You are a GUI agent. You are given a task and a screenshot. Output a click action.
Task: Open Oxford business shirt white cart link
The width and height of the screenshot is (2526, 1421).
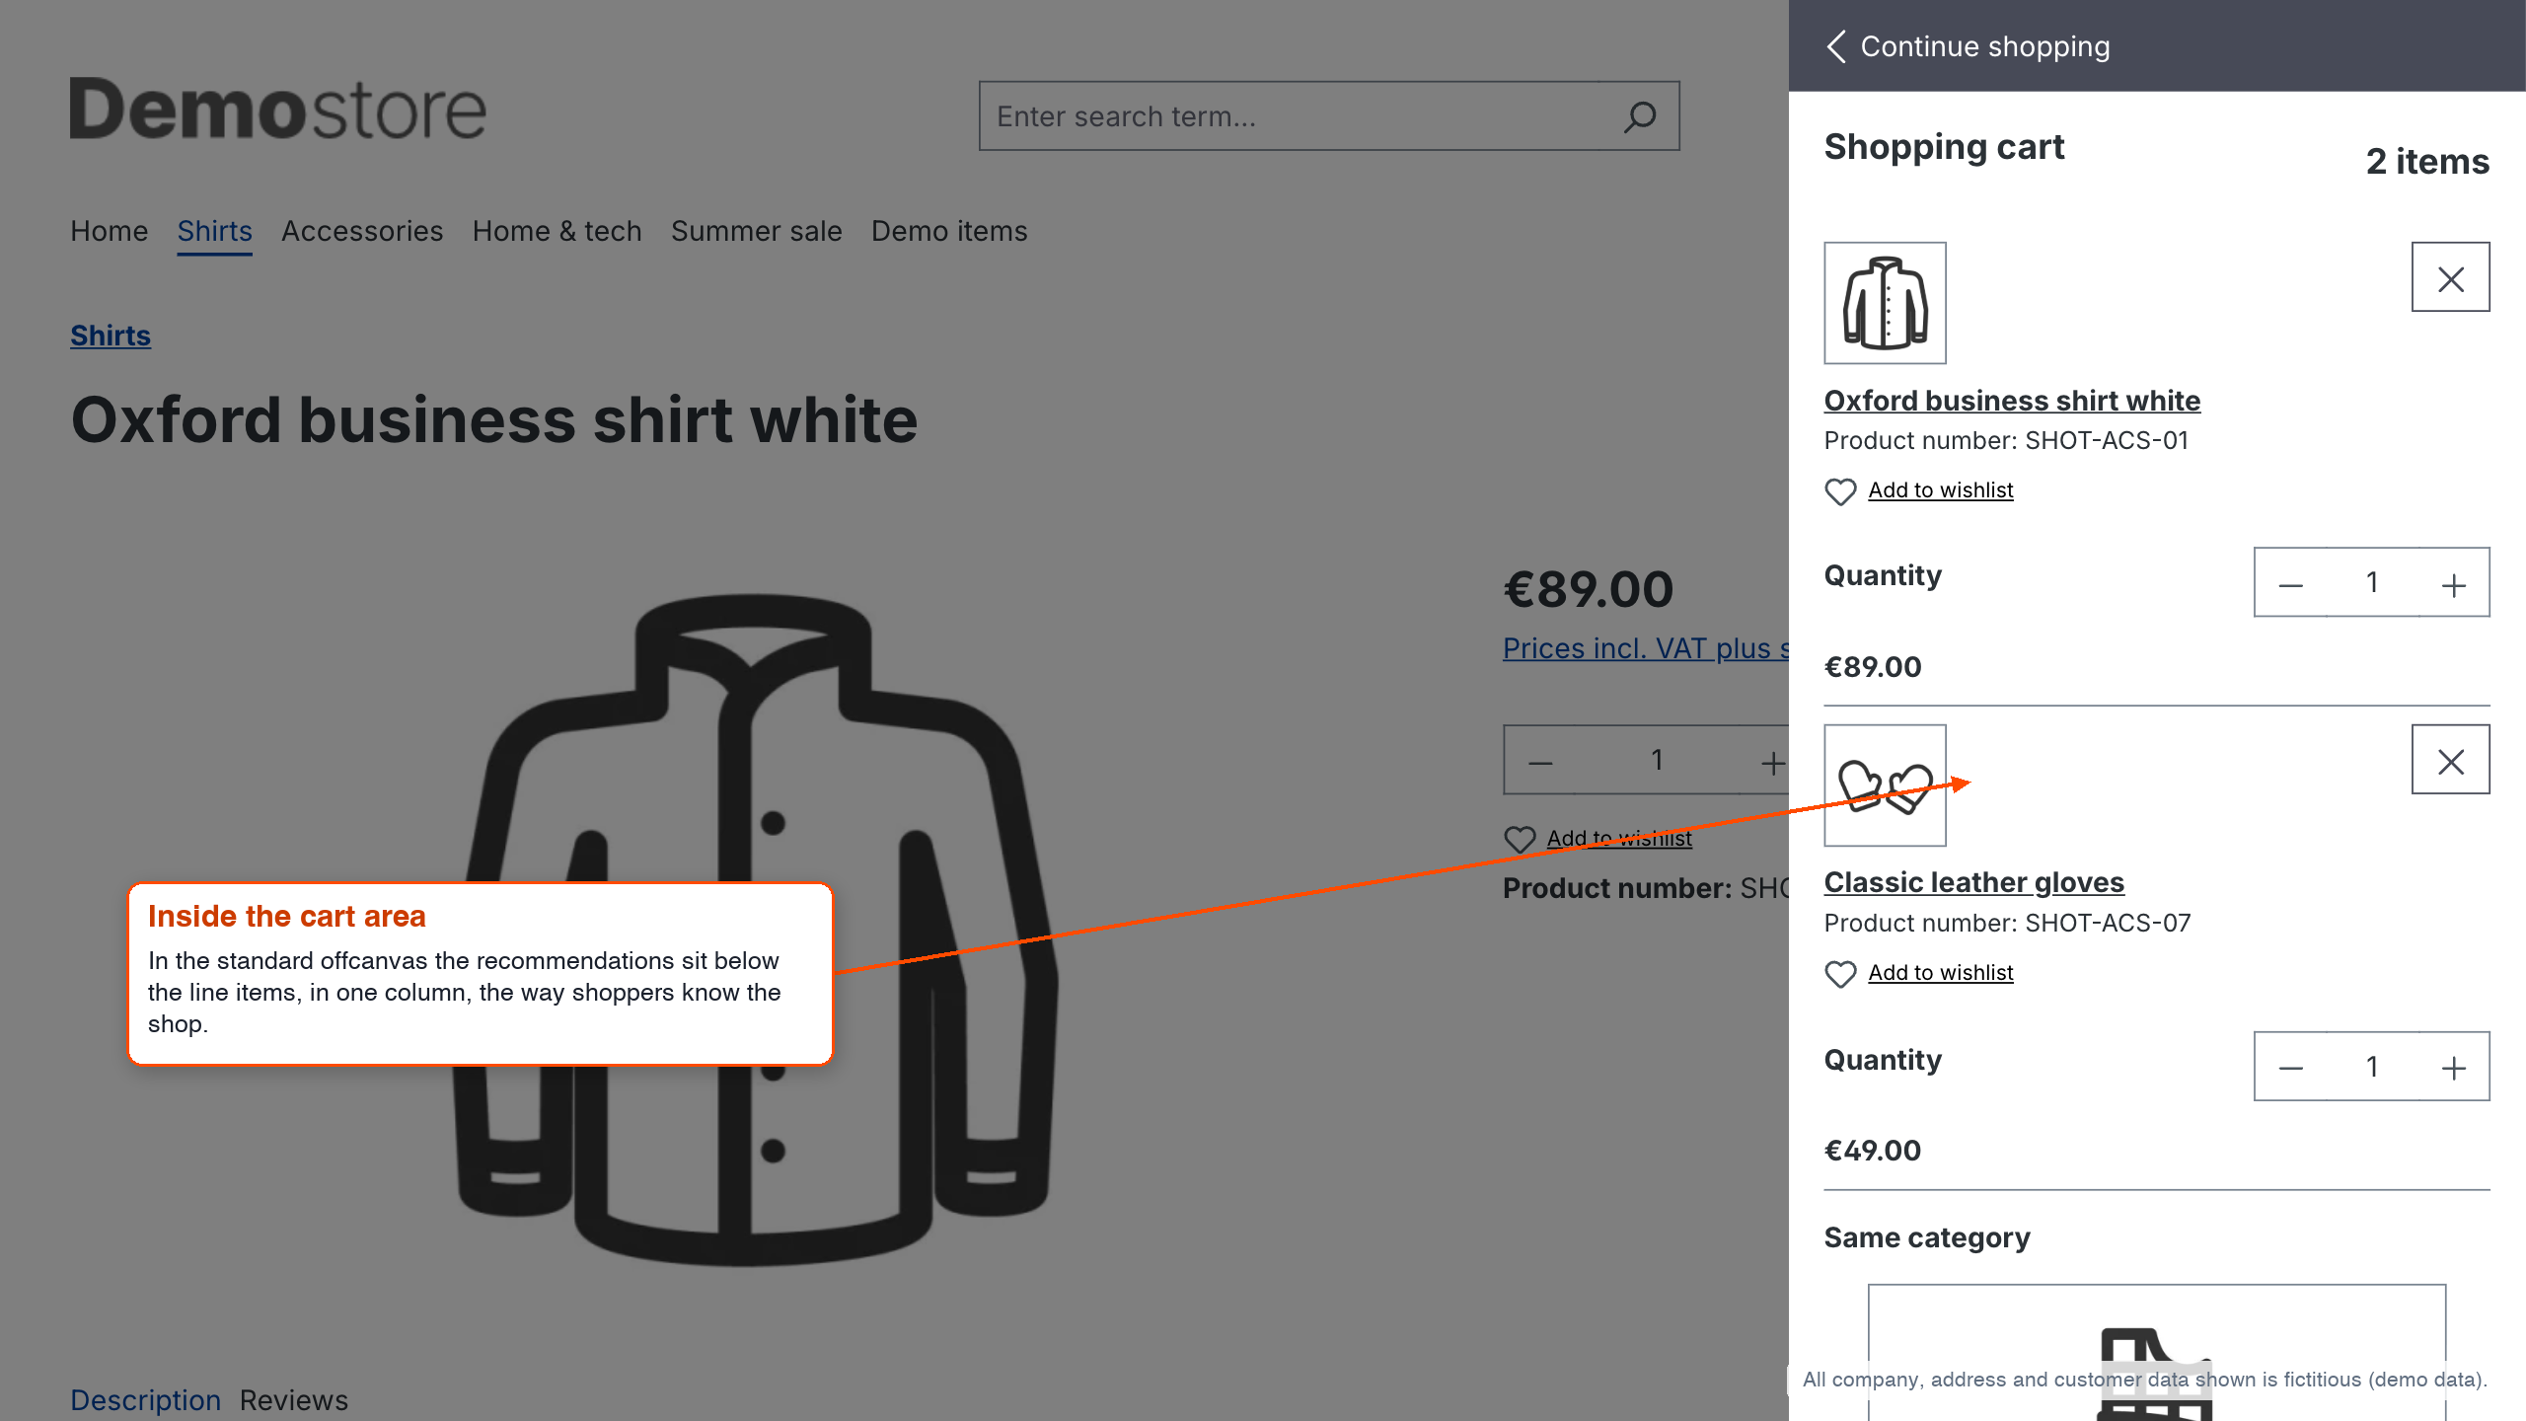pos(2012,401)
